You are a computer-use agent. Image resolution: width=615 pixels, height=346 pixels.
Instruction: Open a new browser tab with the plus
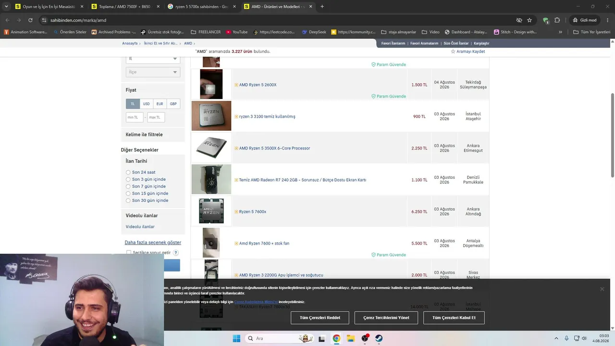tap(322, 7)
